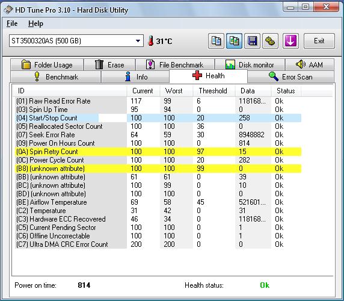
Task: Switch to the Erase tab
Action: click(x=109, y=65)
